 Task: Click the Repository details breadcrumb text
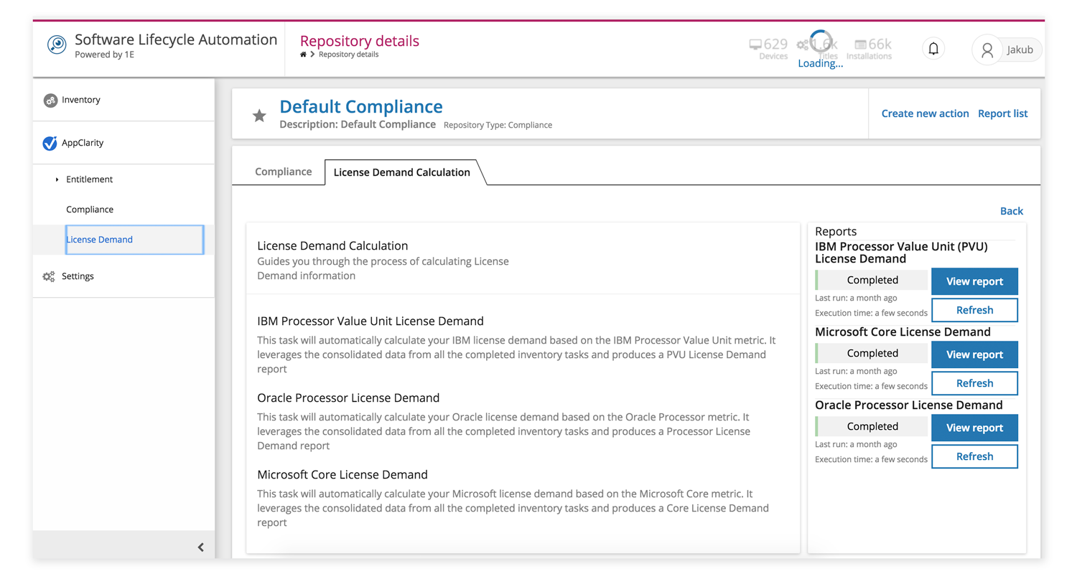click(x=348, y=55)
